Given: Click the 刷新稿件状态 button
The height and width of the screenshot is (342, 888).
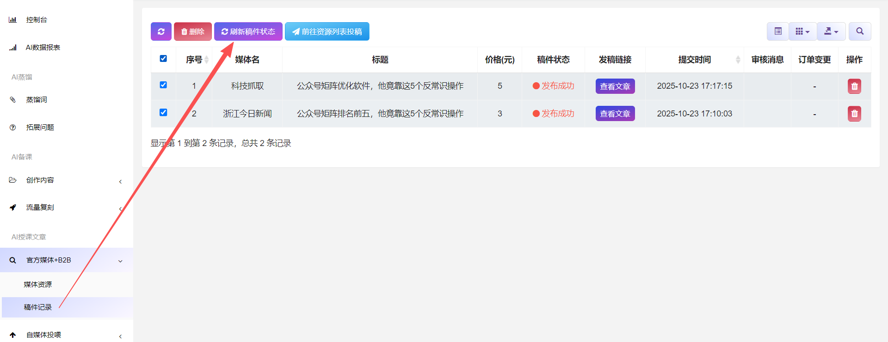Looking at the screenshot, I should coord(248,31).
